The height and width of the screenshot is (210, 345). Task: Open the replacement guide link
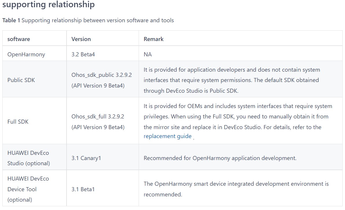tap(168, 136)
